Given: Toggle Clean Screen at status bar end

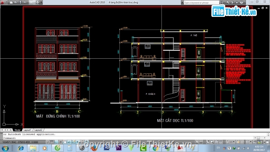Looking at the screenshot, I should (267, 142).
